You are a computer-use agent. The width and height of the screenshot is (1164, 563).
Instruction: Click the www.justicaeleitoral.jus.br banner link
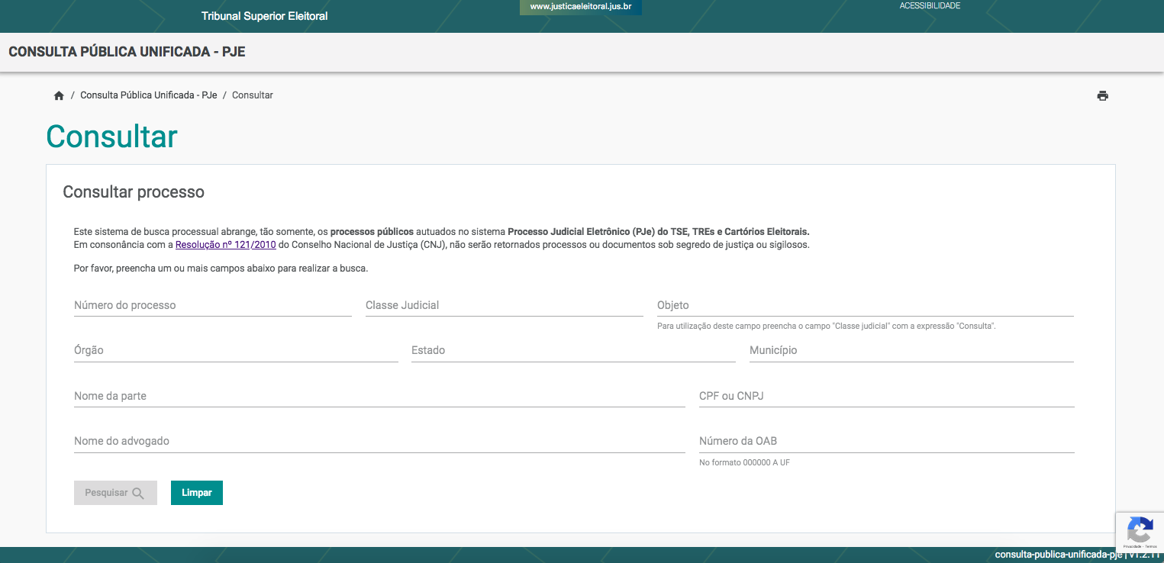[581, 7]
